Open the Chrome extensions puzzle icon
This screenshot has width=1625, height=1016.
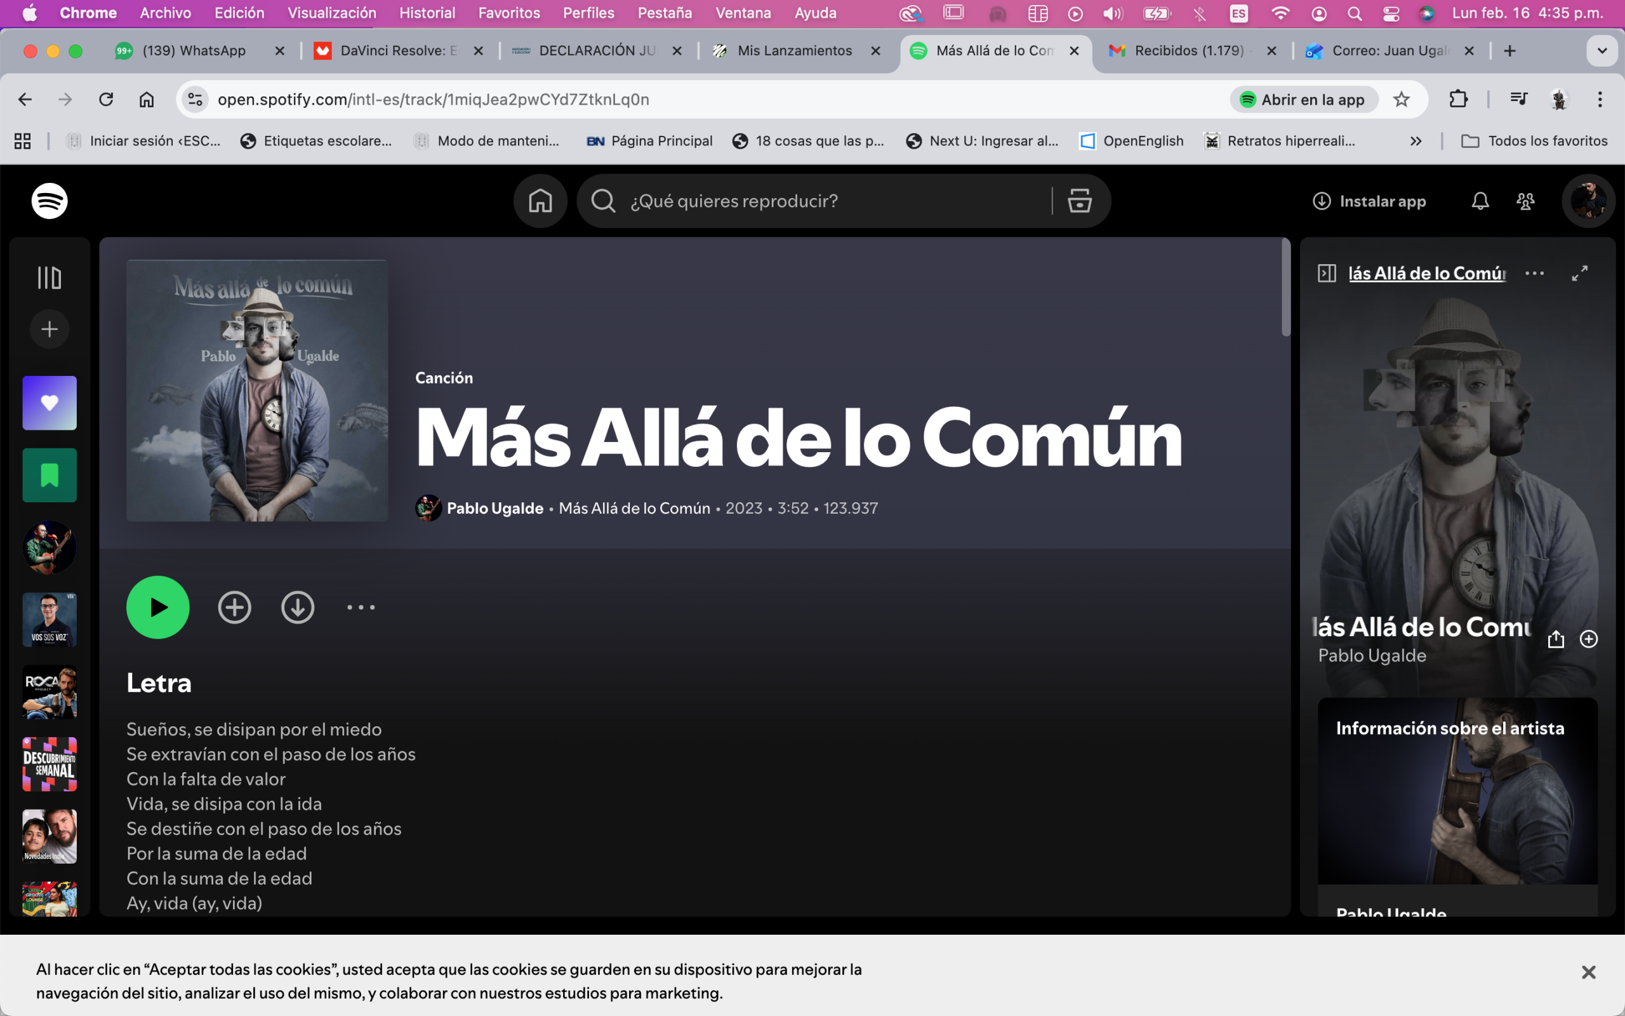tap(1459, 100)
